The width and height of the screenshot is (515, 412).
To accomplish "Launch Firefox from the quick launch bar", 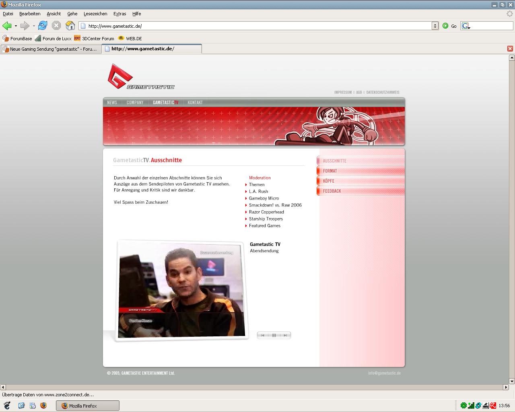I will (x=43, y=405).
